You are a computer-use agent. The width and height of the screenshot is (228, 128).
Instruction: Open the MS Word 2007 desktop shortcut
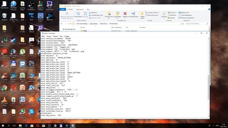pos(22,101)
